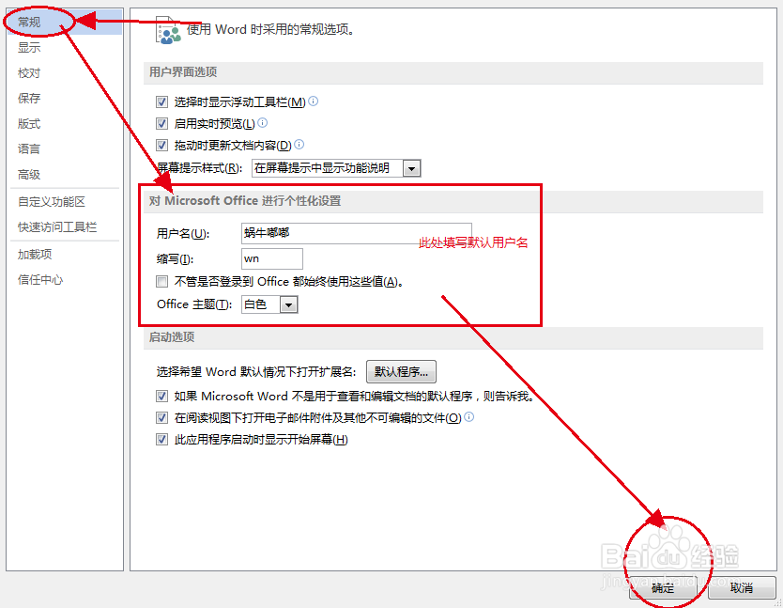Open 快速访问工具栏 settings
The height and width of the screenshot is (608, 783).
57,227
